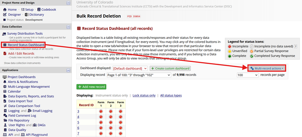Open Multi-Language Management

pyautogui.click(x=29, y=87)
